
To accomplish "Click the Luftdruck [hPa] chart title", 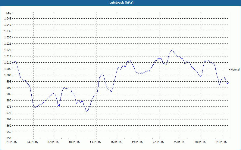I will 121,3.
